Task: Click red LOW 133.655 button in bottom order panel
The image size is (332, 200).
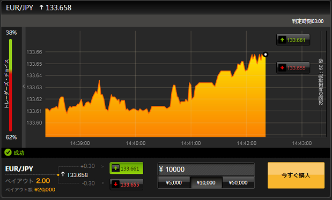Action: point(126,184)
